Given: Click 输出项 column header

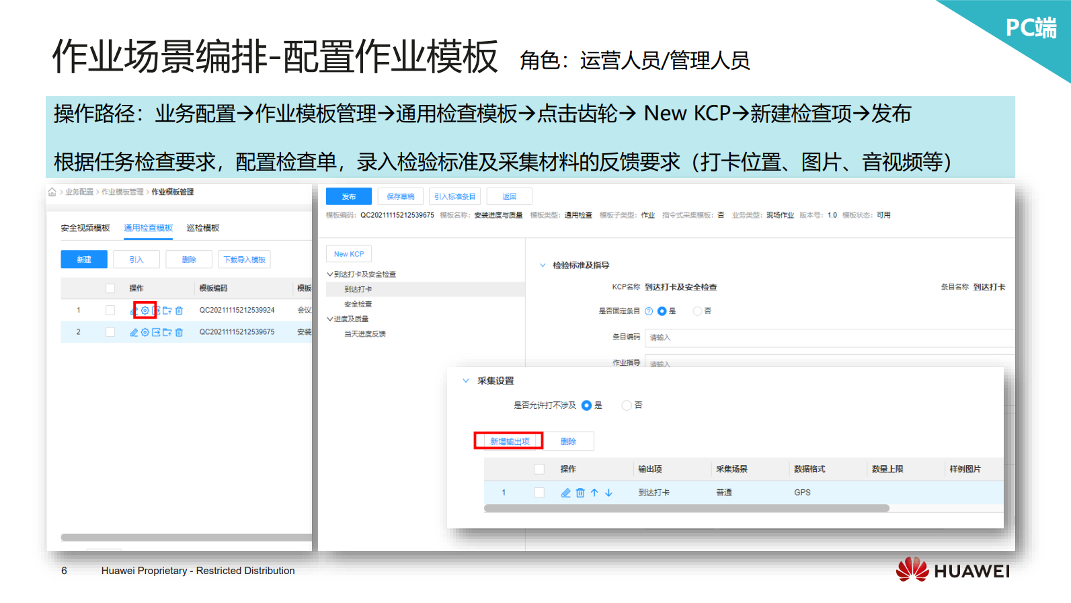Looking at the screenshot, I should pyautogui.click(x=650, y=469).
